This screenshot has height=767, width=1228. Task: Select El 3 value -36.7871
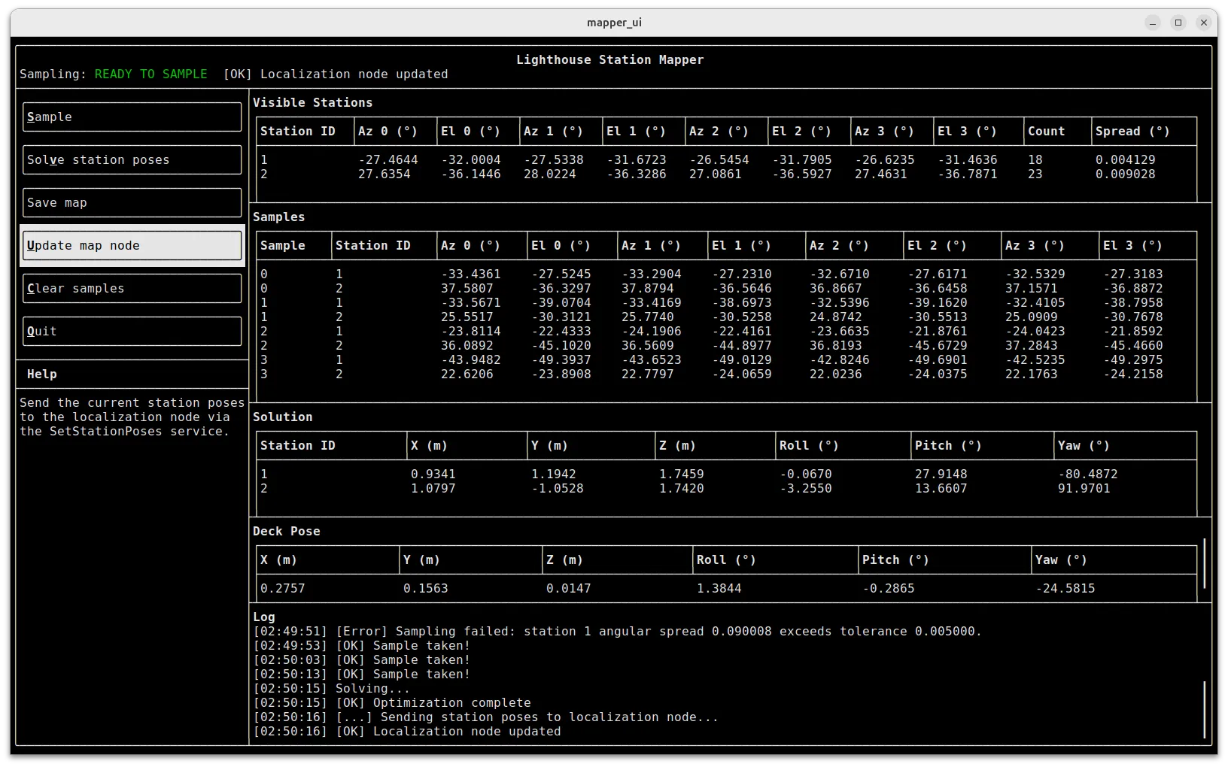click(x=968, y=174)
